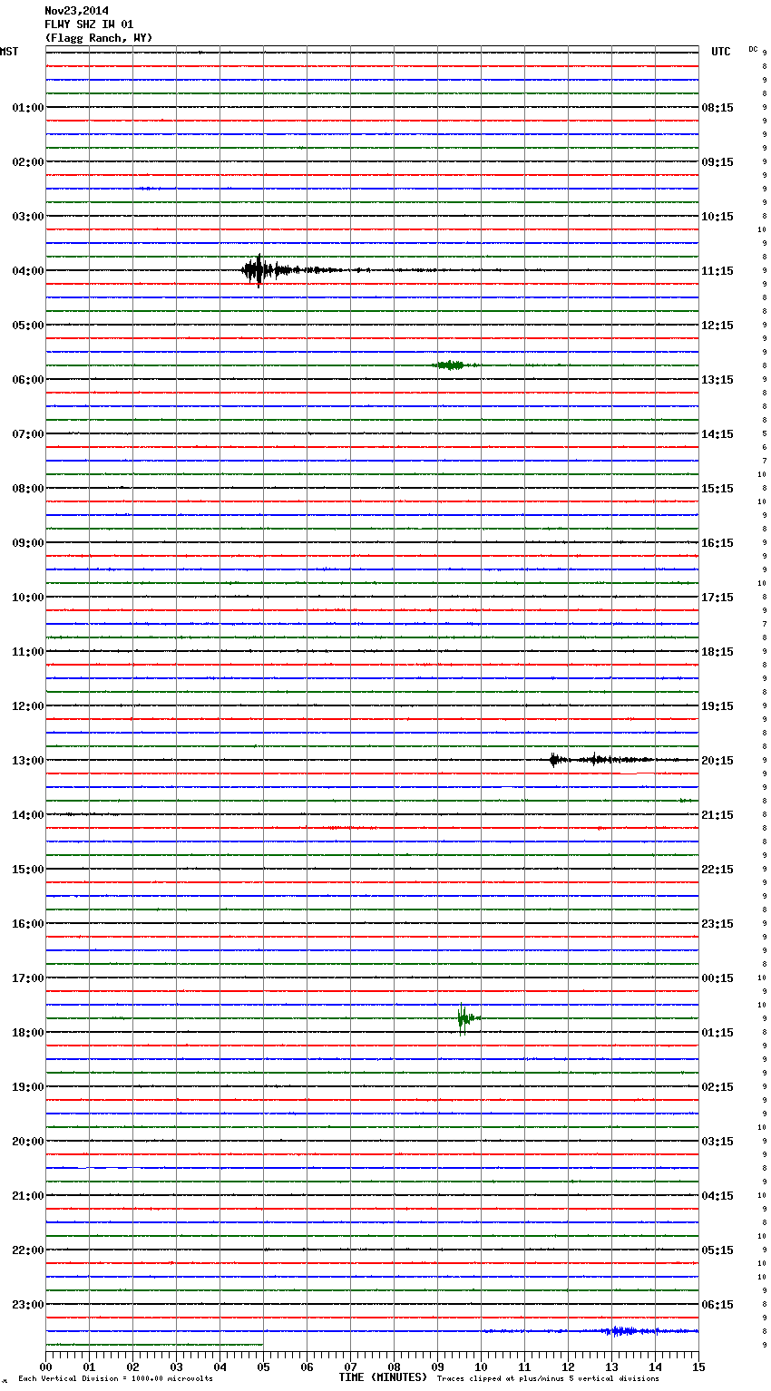The height and width of the screenshot is (1391, 771).
Task: Select the 01:00 MST time label
Action: click(28, 108)
